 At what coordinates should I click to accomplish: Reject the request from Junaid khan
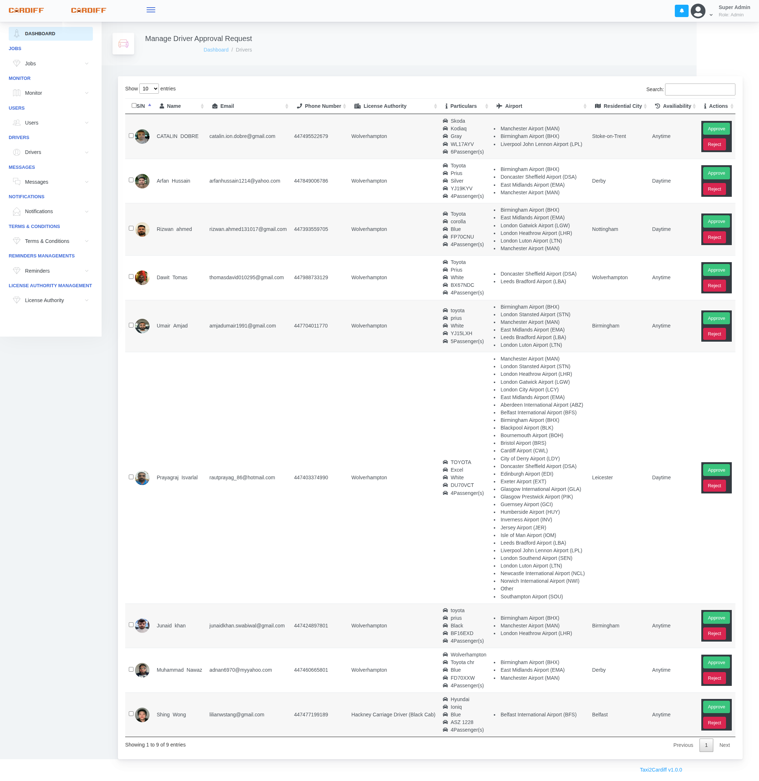715,634
